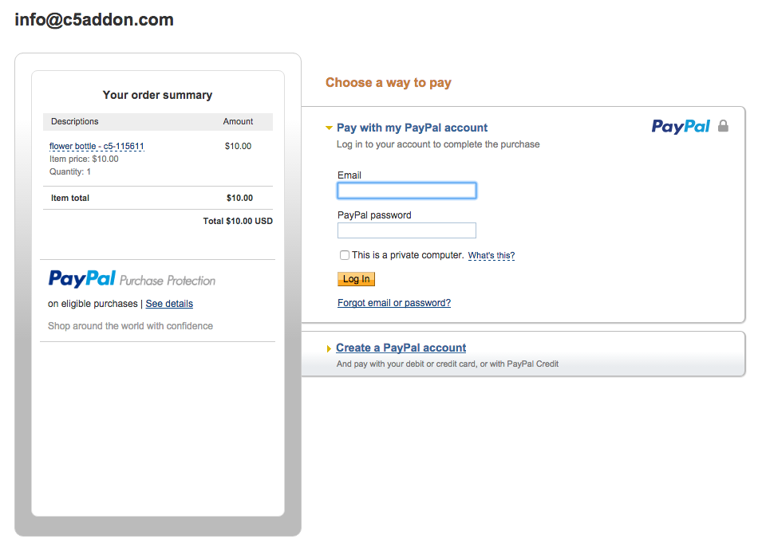758x539 pixels.
Task: Open the Forgot email or password link
Action: coord(394,303)
